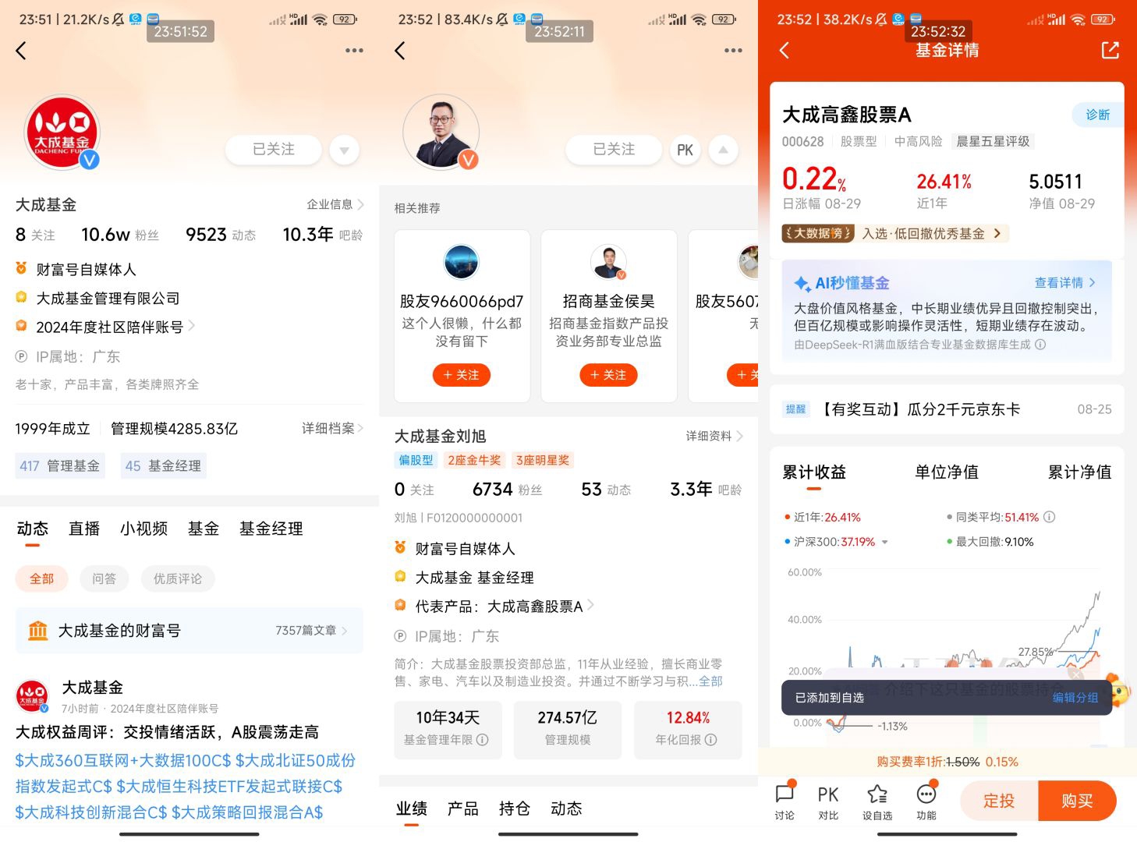Tap info icon next to 年化回报
Screen dimensions: 1137x842
(x=710, y=739)
